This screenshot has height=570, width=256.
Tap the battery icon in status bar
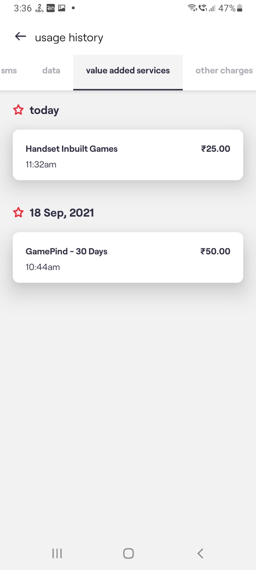point(240,8)
